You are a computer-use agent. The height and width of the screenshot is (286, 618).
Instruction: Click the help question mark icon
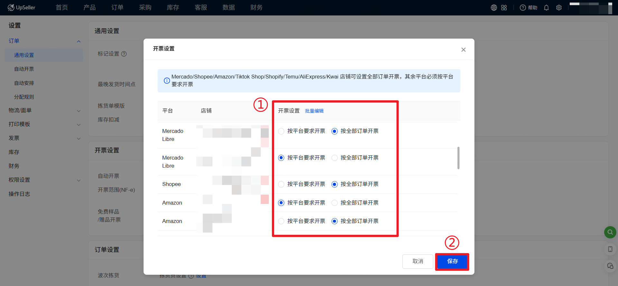(x=523, y=8)
